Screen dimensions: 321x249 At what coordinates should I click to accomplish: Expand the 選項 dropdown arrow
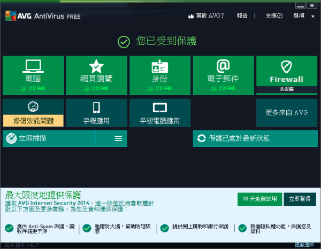(313, 17)
